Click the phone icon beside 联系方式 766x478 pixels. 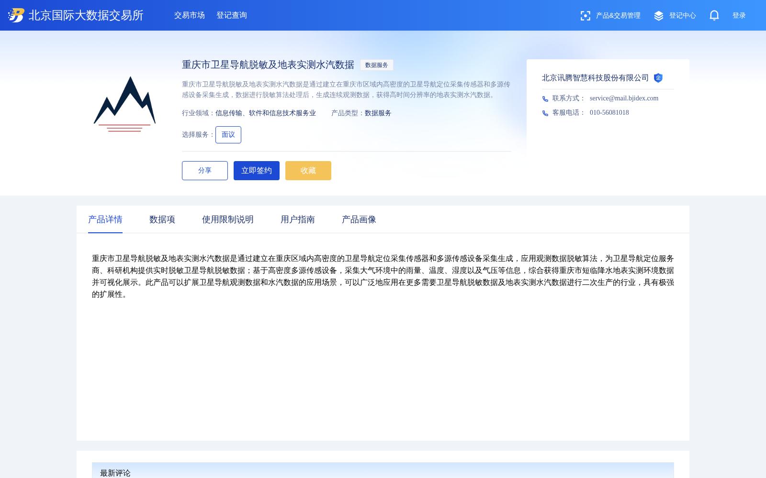tap(545, 99)
